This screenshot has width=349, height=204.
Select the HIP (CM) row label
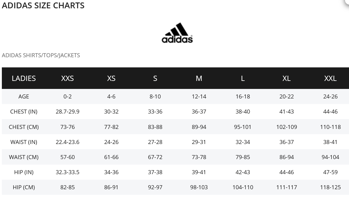(x=24, y=187)
